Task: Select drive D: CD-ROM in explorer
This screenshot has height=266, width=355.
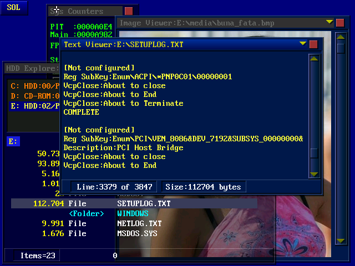Action: point(35,96)
